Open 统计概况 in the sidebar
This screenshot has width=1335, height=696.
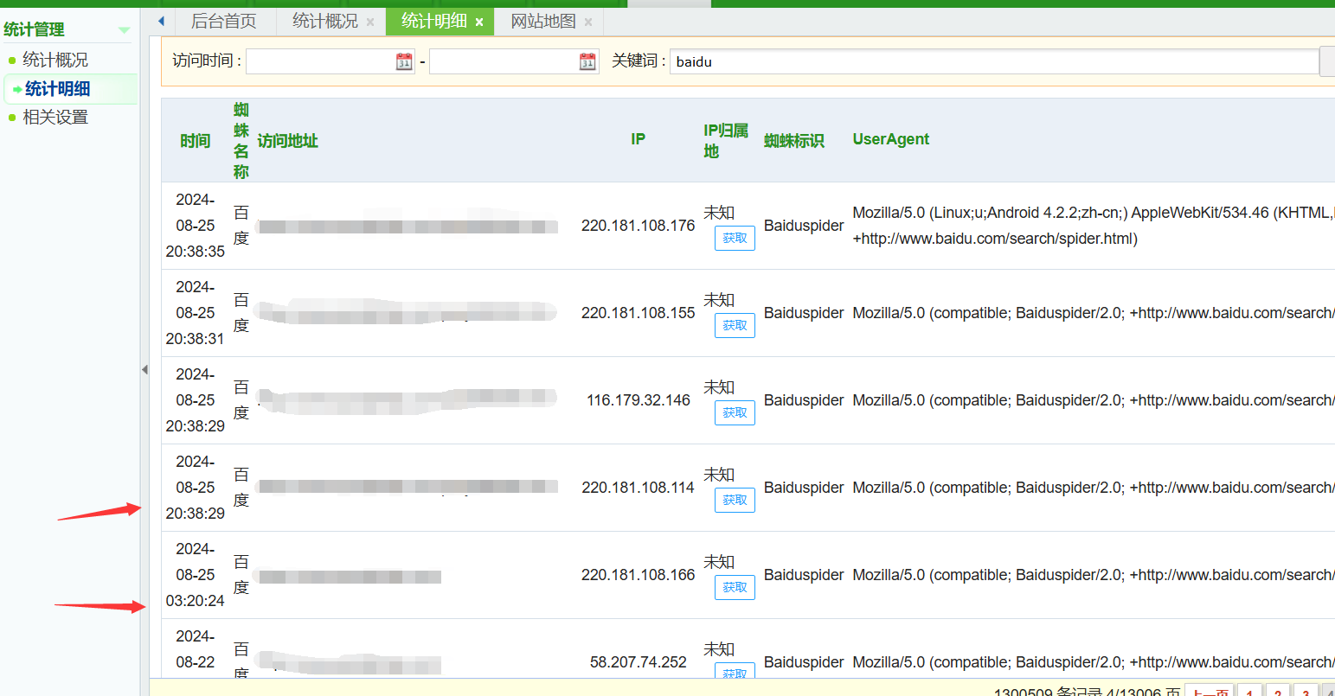[55, 60]
